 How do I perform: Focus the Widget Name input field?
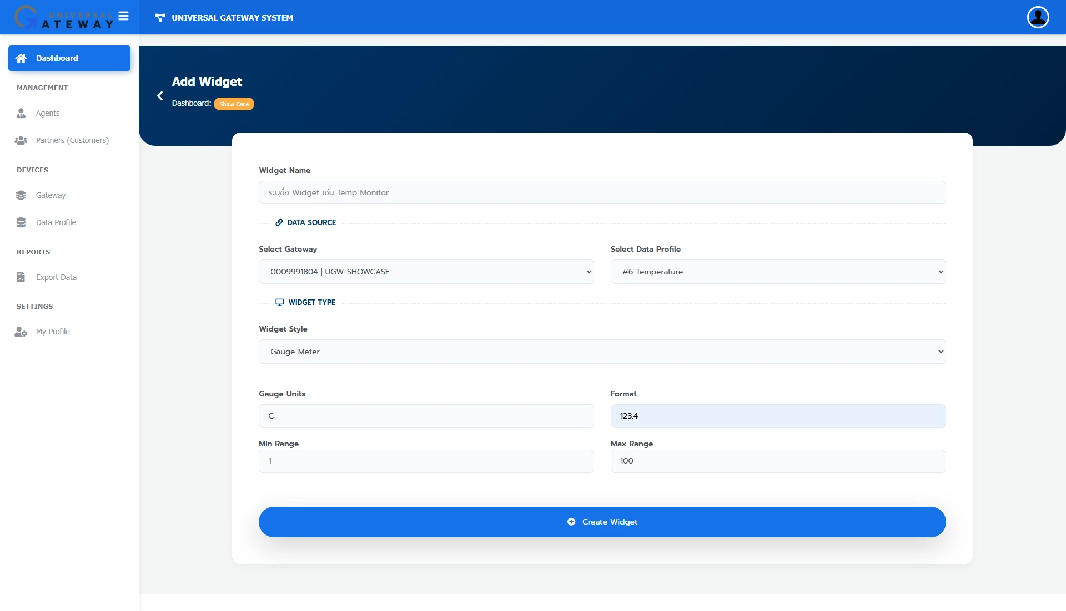pyautogui.click(x=602, y=192)
